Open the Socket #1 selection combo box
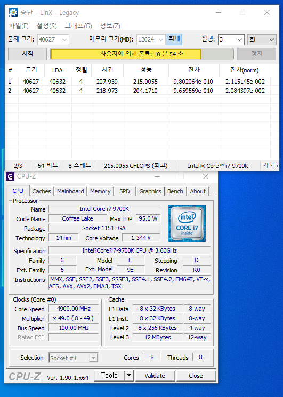The height and width of the screenshot is (397, 283). (73, 358)
